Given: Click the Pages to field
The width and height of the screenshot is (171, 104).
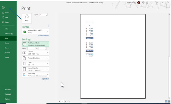Looking at the screenshot, I should coord(42,48).
